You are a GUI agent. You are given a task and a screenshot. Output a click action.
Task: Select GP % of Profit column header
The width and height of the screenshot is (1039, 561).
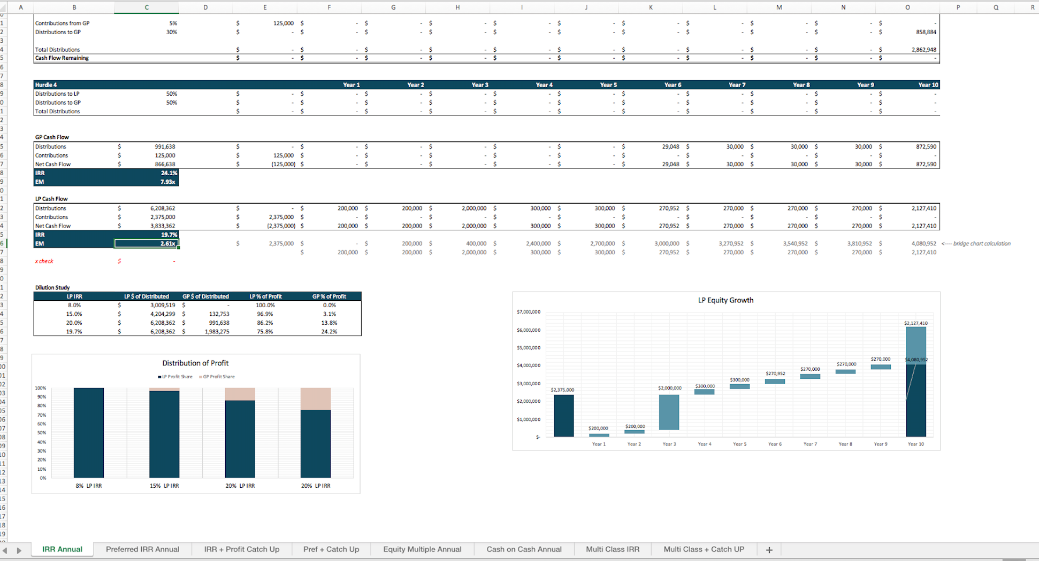[329, 297]
